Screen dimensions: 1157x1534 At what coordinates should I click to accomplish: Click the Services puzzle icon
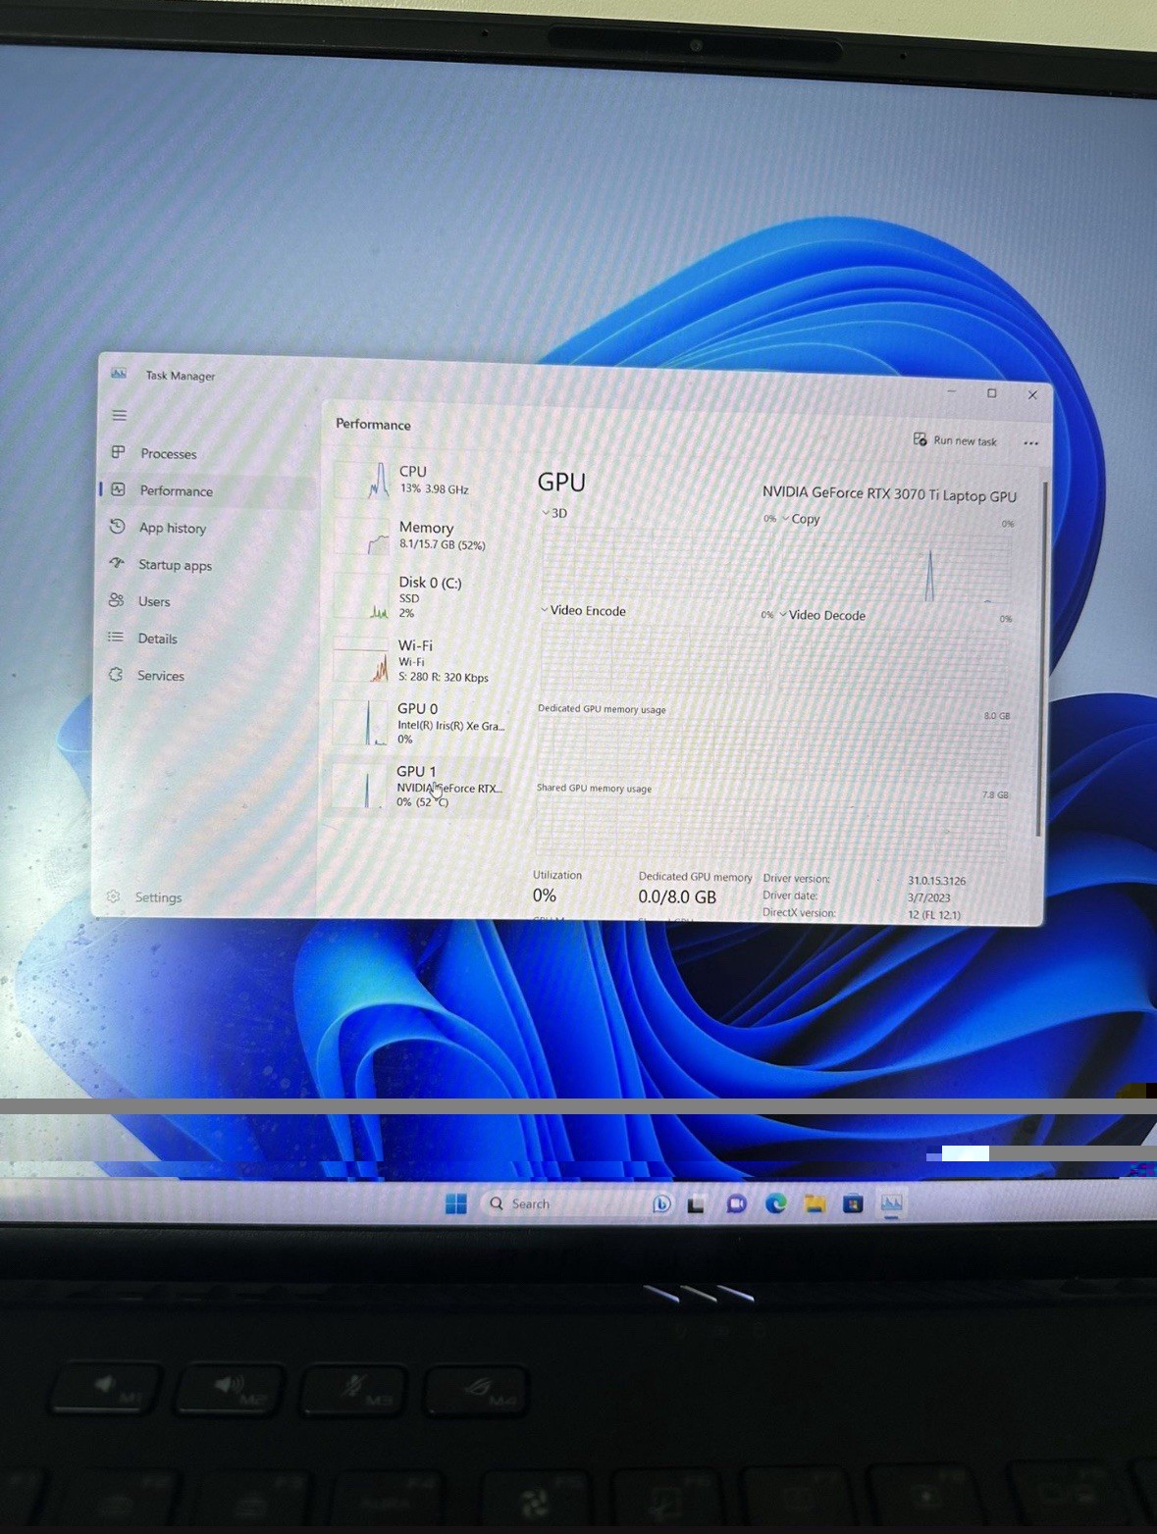[116, 675]
